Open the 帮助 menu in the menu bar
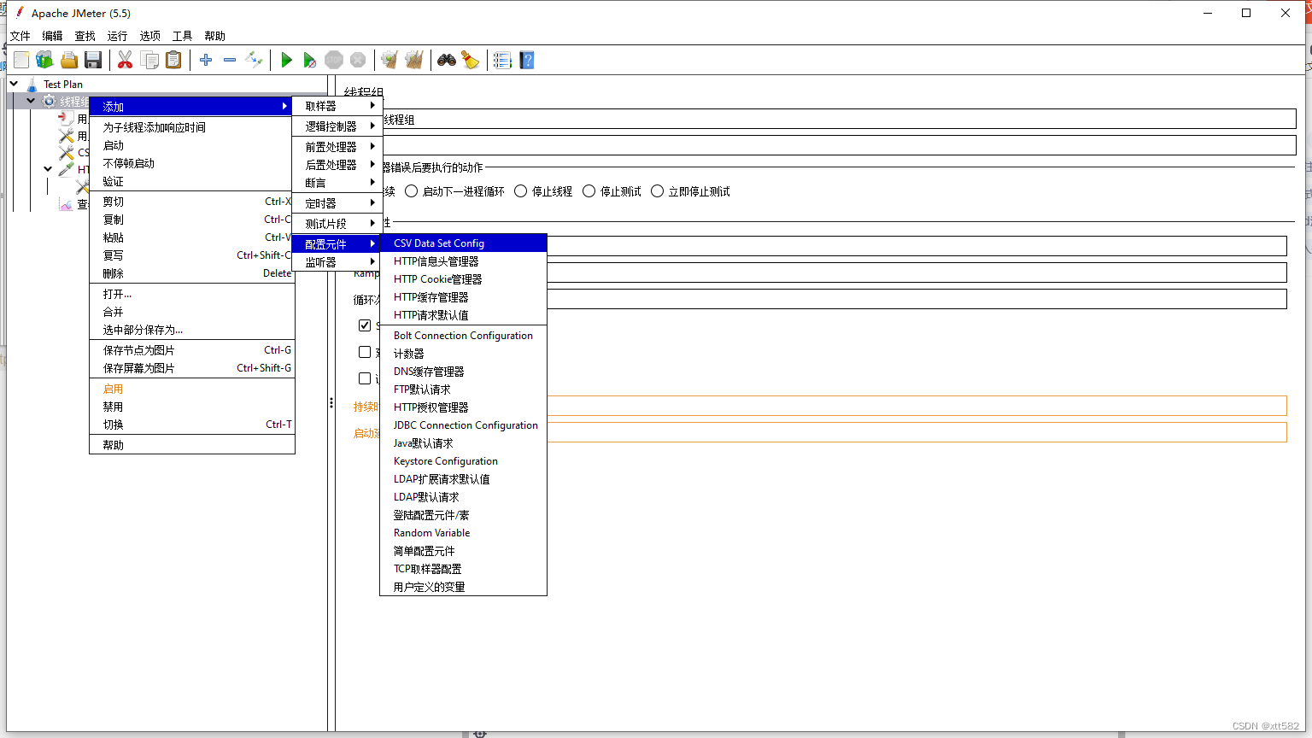Screen dimensions: 1312x738 click(x=214, y=36)
